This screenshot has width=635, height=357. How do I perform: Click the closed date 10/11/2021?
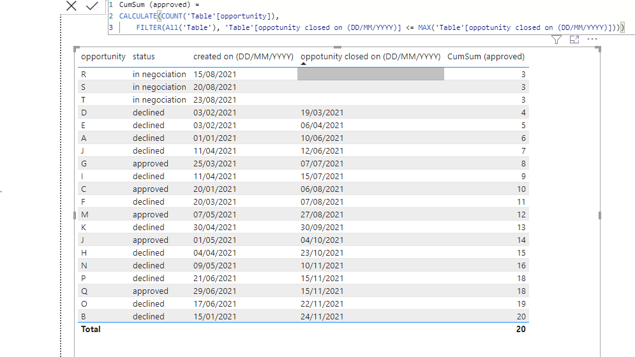tap(322, 266)
